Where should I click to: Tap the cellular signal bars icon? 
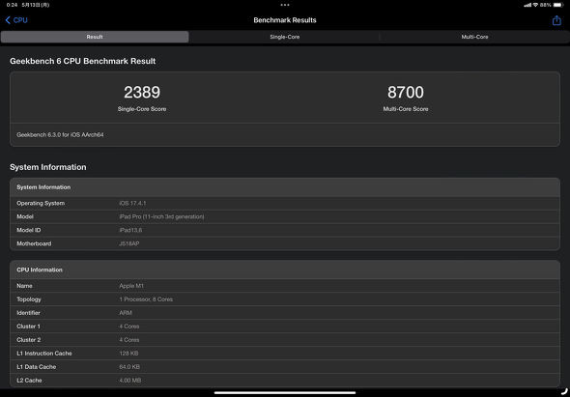pos(527,5)
